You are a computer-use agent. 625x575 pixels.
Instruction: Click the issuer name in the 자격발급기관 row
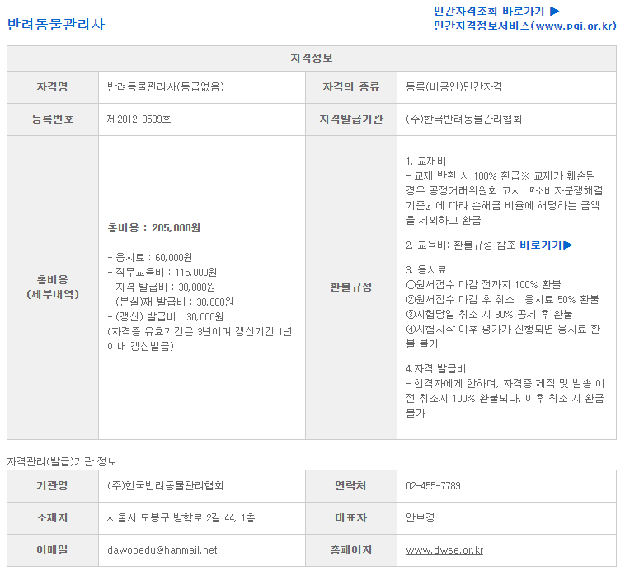click(464, 119)
